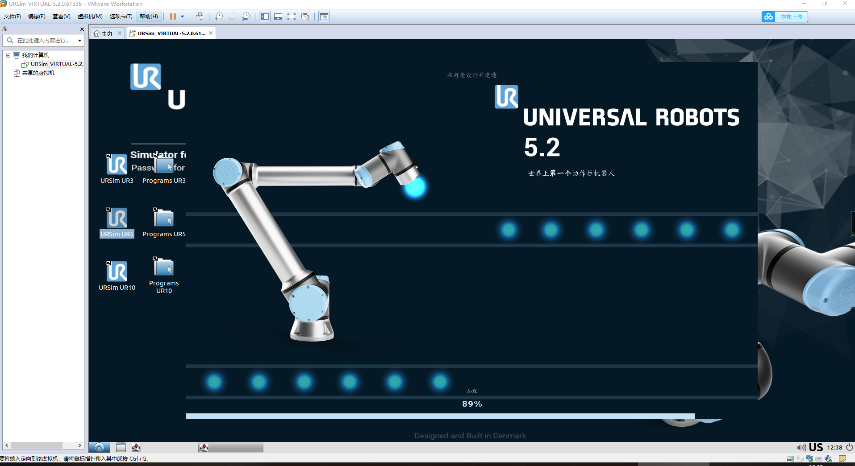Click the printer device status icon
855x466 pixels.
pos(819,458)
